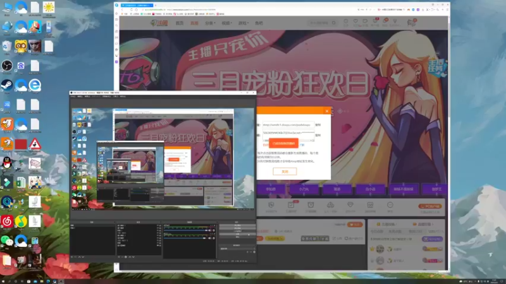Open the OBS Edit menu
The height and width of the screenshot is (284, 506).
coord(80,97)
